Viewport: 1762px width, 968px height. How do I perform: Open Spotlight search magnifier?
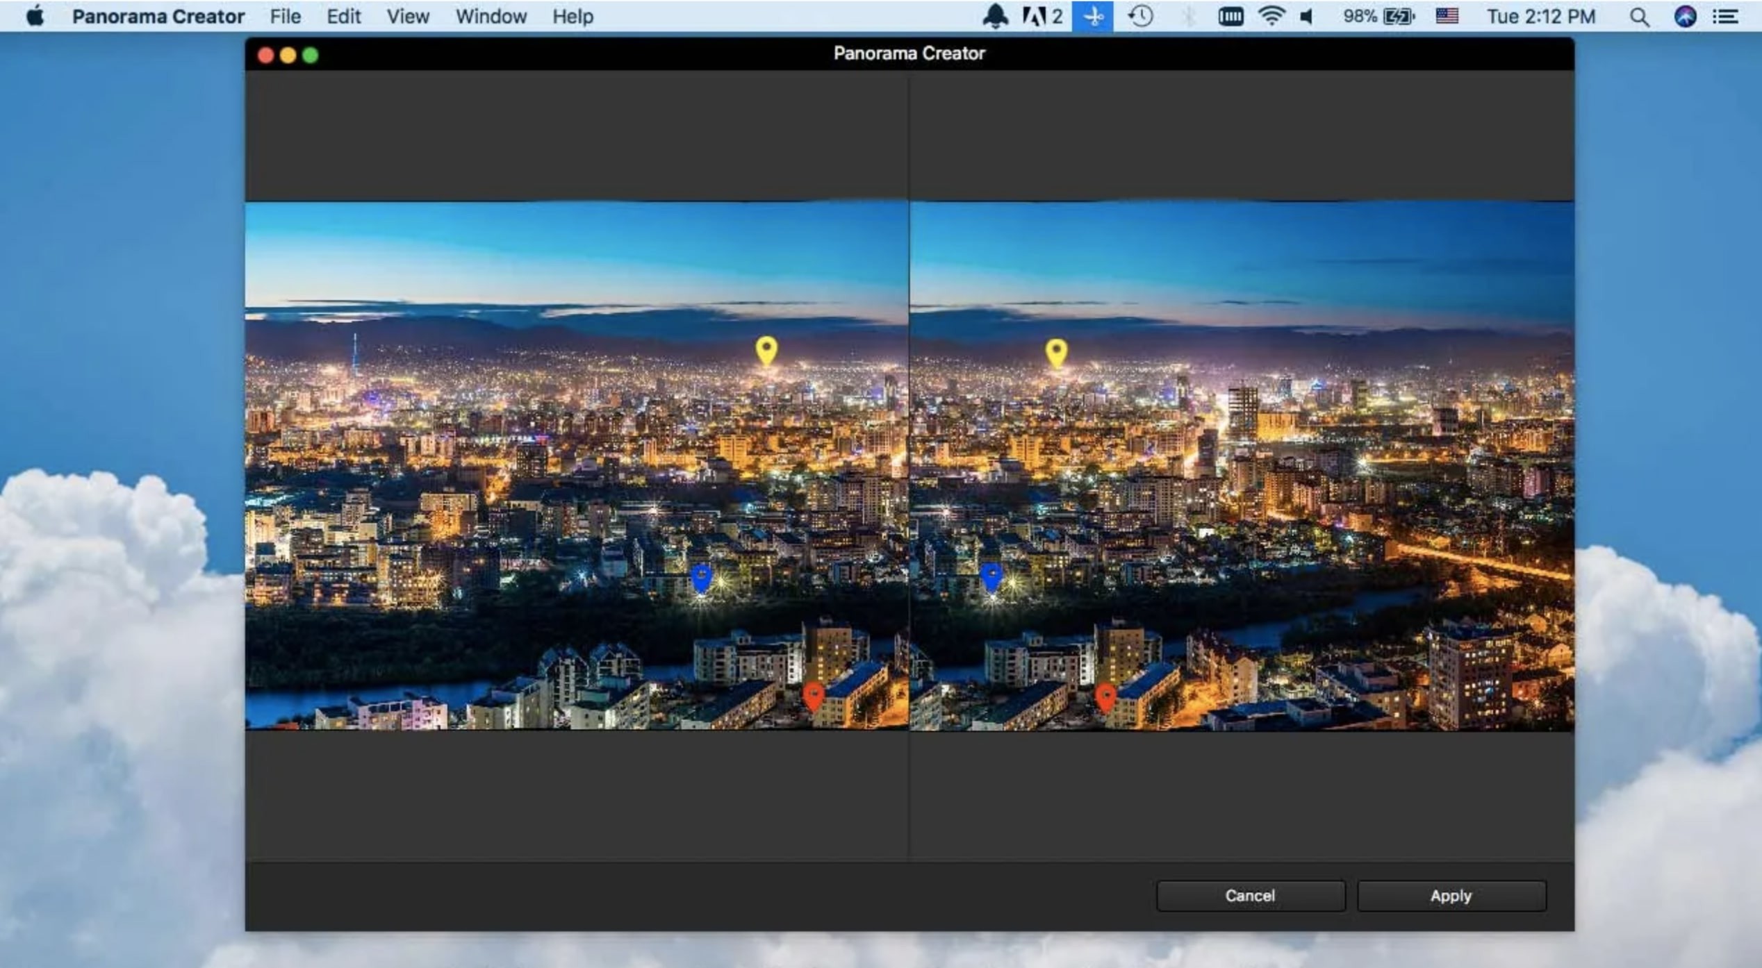(x=1639, y=16)
